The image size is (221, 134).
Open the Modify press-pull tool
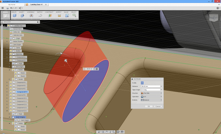22,15
